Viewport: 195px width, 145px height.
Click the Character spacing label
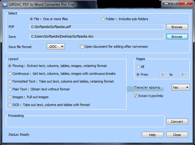coord(147,87)
